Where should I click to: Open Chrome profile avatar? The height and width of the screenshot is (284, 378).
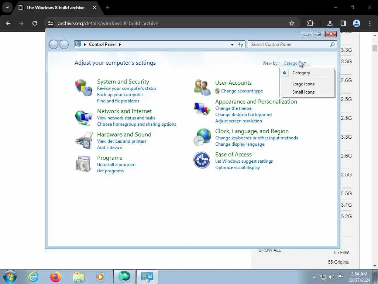tap(357, 23)
